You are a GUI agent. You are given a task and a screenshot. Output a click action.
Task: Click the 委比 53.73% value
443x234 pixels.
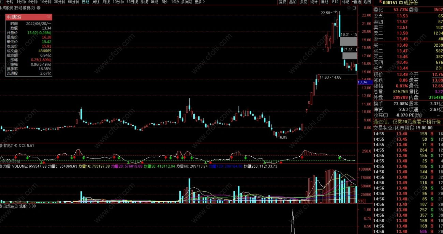click(400, 10)
